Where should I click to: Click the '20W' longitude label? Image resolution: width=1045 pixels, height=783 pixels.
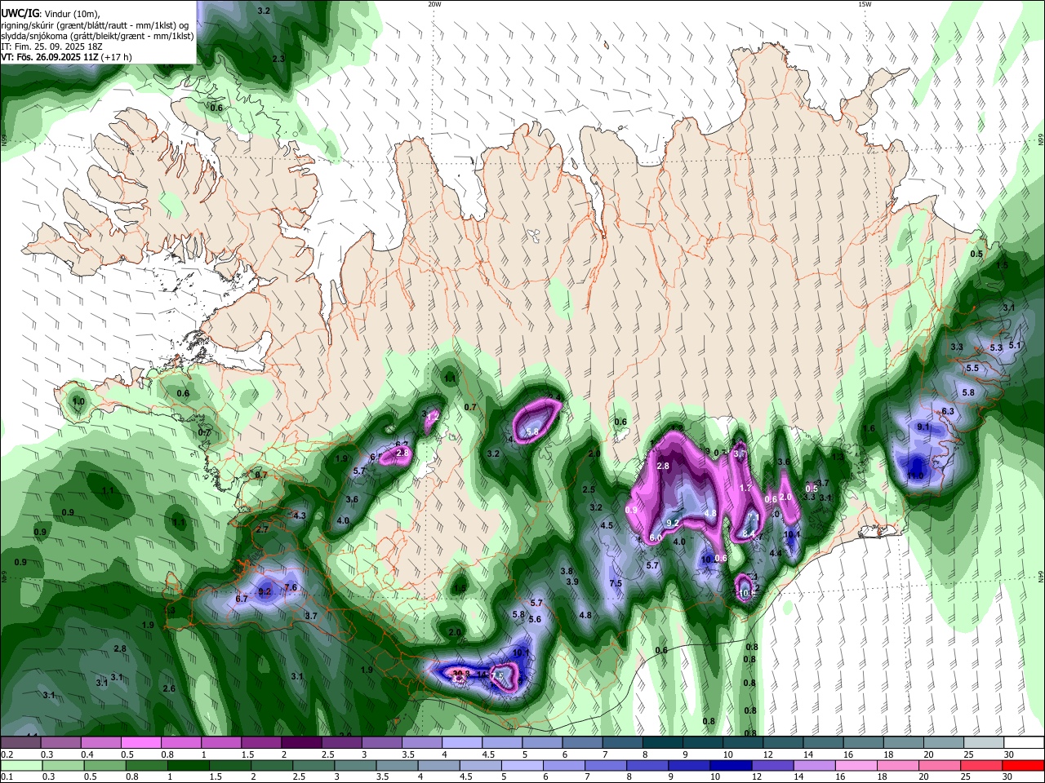pos(434,4)
